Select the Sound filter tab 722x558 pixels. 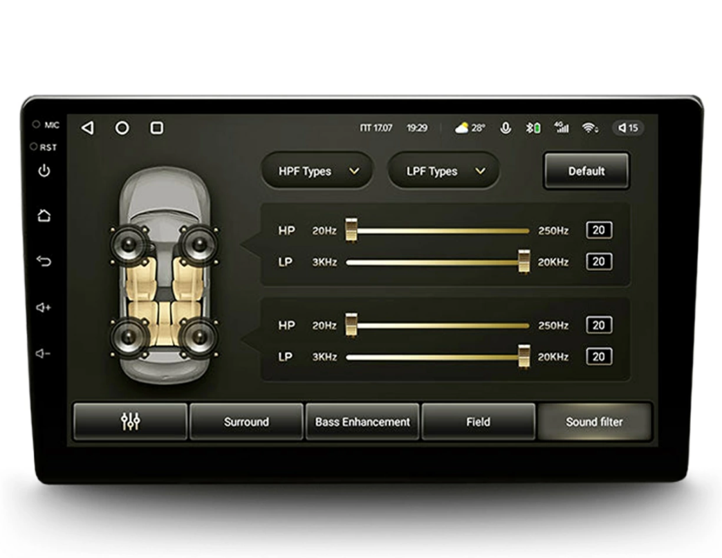[595, 421]
